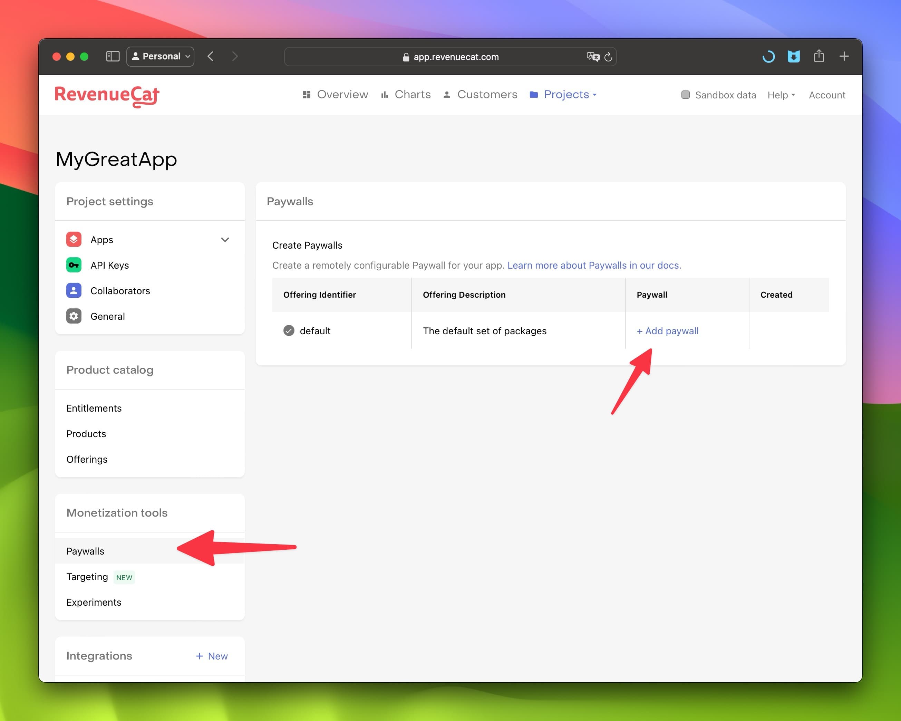This screenshot has width=901, height=721.
Task: Toggle the Safari sidebar icon
Action: click(x=113, y=56)
